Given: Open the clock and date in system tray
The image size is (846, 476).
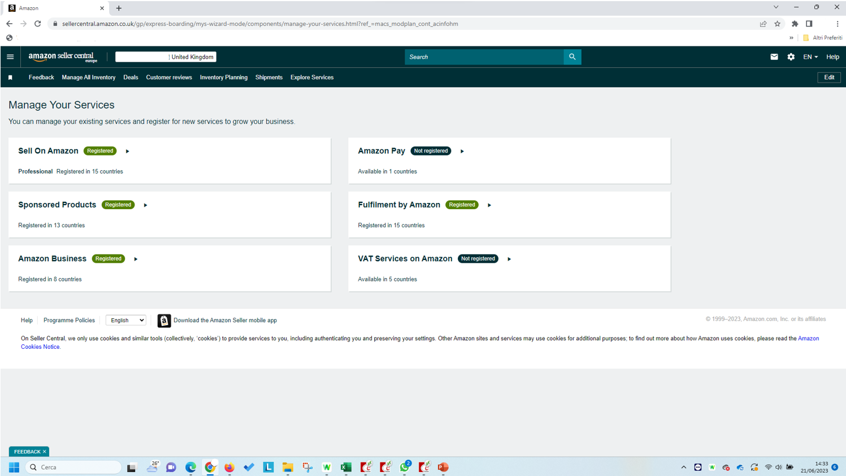Looking at the screenshot, I should (814, 467).
